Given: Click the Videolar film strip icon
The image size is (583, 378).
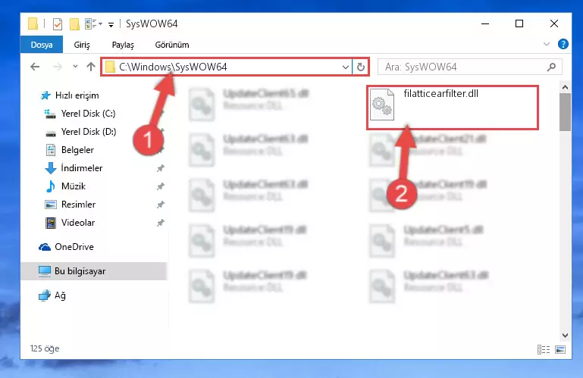Looking at the screenshot, I should [x=51, y=223].
